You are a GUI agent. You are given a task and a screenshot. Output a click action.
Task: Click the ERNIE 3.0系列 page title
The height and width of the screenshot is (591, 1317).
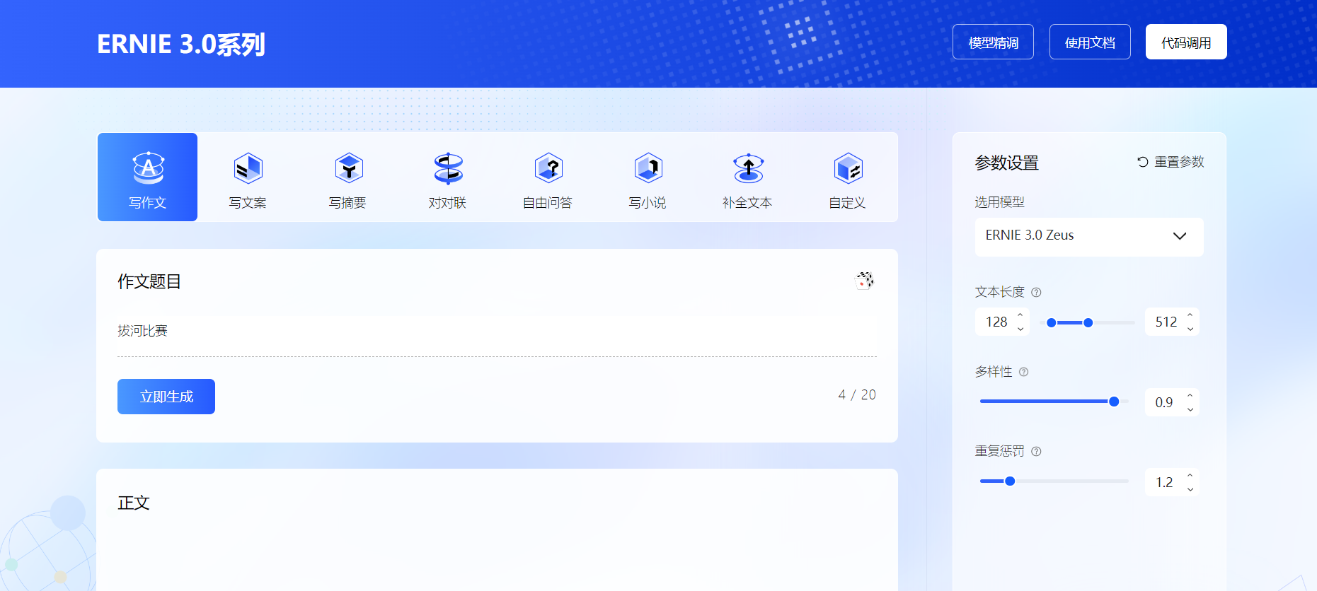click(x=181, y=44)
